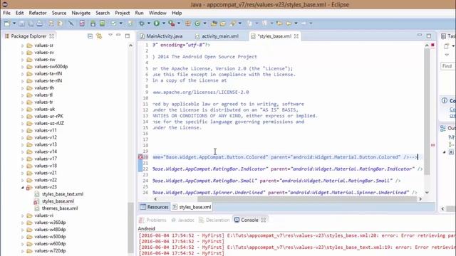The image size is (456, 256).
Task: Click the editor scroll-down arrow
Action: click(x=427, y=193)
